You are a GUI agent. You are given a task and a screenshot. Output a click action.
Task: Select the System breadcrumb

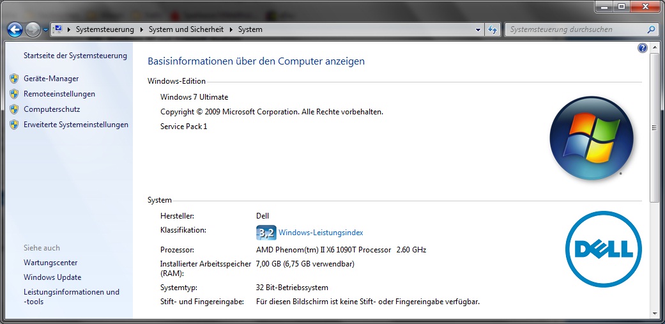pyautogui.click(x=250, y=29)
